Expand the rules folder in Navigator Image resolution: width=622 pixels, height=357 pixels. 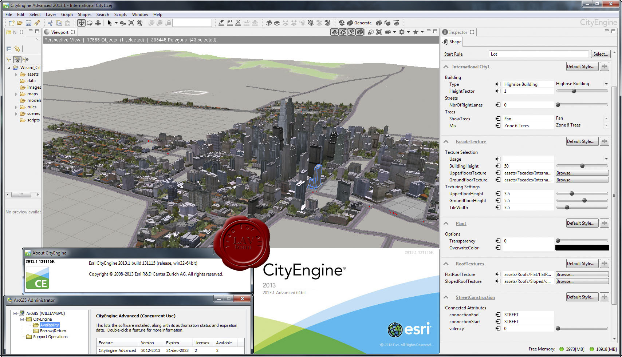tap(16, 107)
